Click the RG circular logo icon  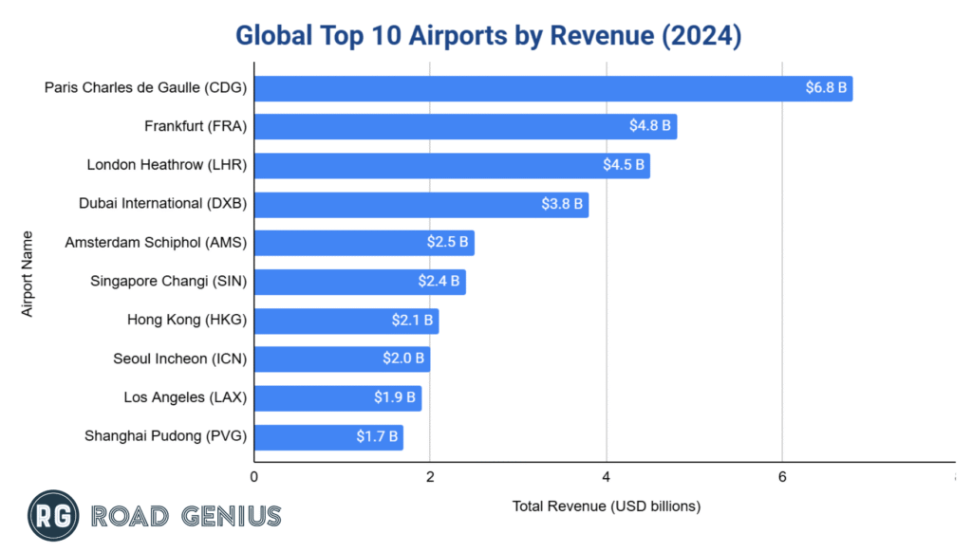53,515
